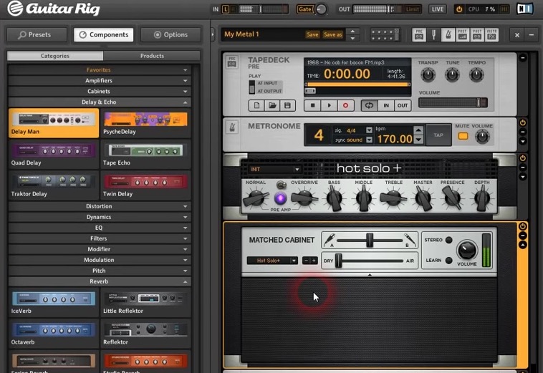Click the metronome module icon

(232, 127)
